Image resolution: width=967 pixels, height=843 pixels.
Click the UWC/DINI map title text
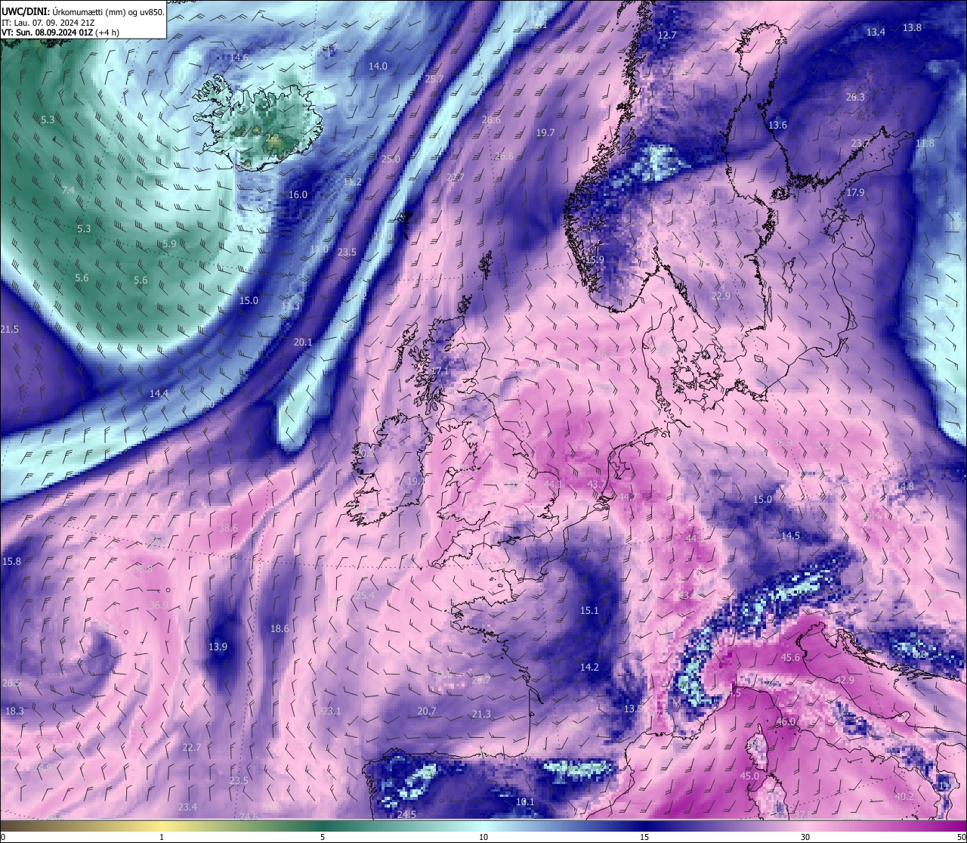pyautogui.click(x=82, y=11)
